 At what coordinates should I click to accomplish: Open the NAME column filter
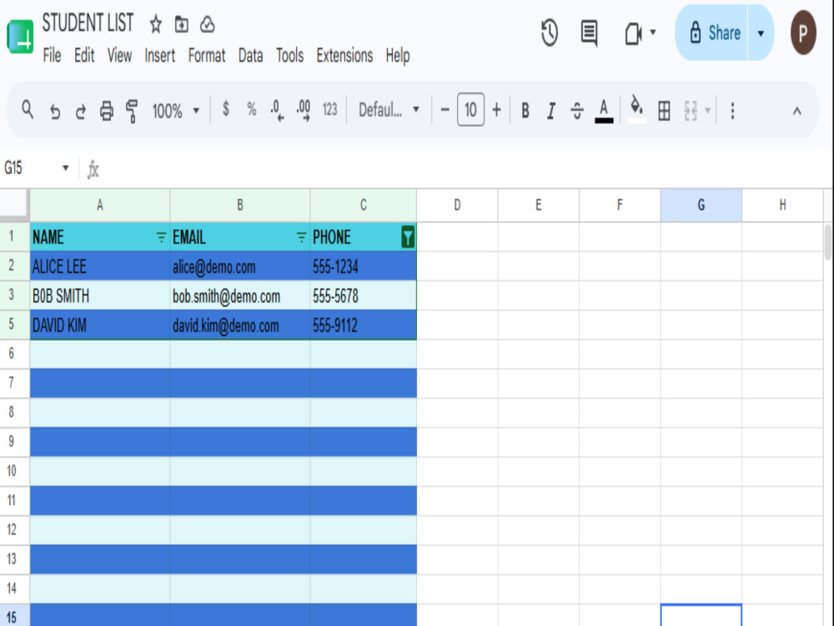[x=161, y=237]
